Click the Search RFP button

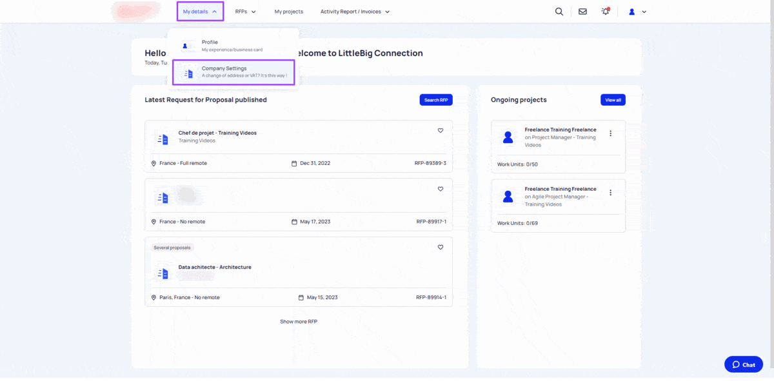(436, 99)
